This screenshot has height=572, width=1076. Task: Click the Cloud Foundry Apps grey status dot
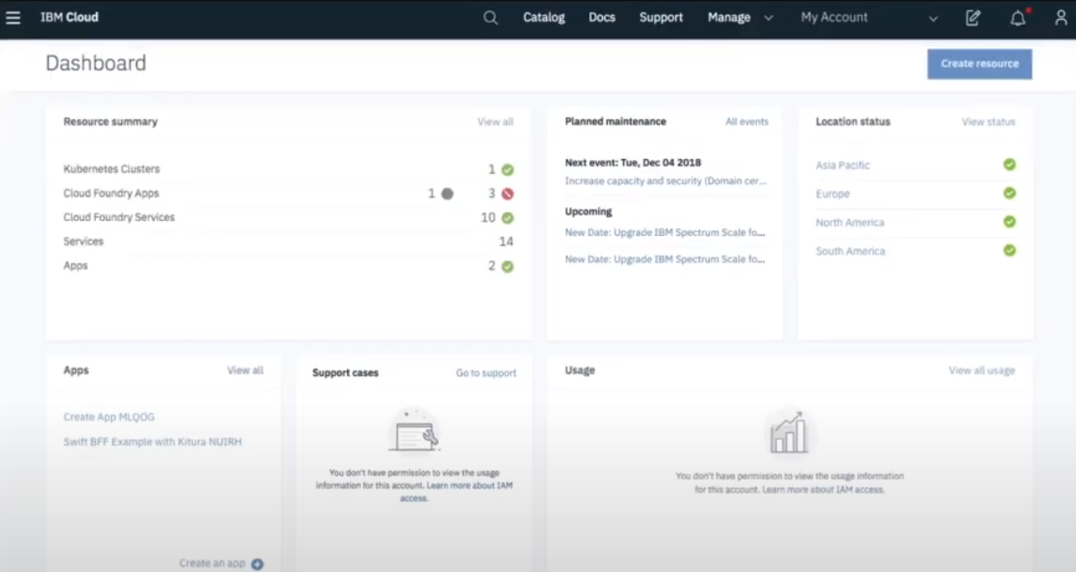[x=447, y=194]
